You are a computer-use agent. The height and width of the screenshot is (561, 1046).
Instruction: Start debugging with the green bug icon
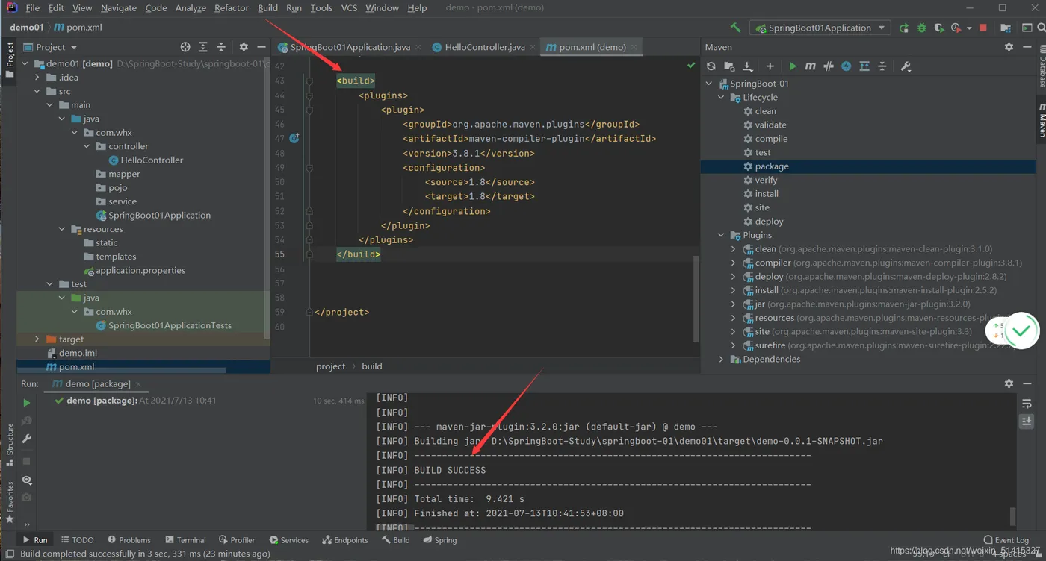coord(922,28)
